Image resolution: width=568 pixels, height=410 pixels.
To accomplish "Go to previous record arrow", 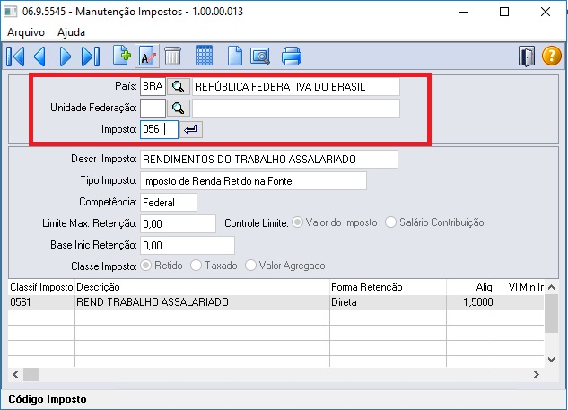I will (x=39, y=57).
